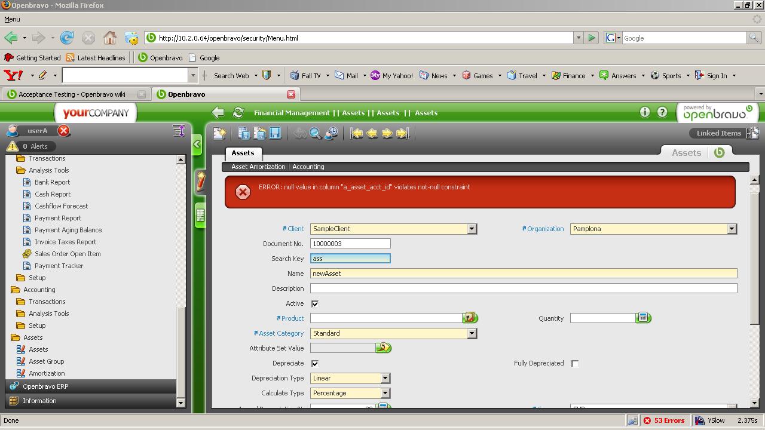765x430 pixels.
Task: Click Firefox Home toolbar icon
Action: click(110, 38)
